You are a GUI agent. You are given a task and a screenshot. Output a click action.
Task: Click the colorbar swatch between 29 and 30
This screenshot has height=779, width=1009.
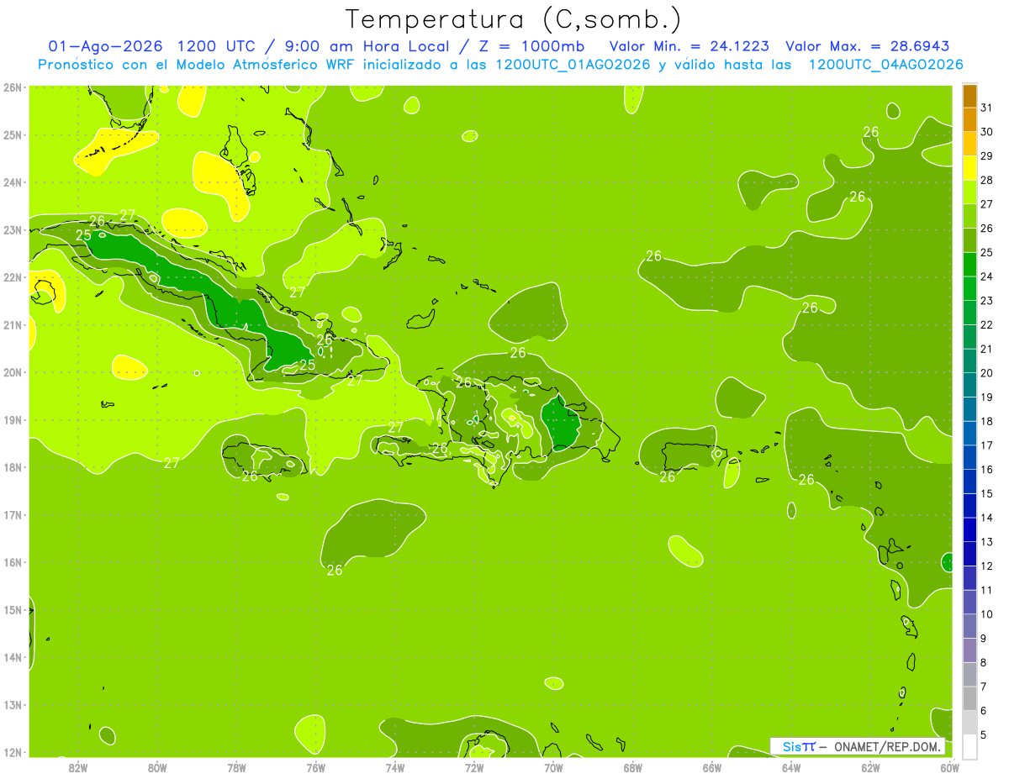(969, 145)
